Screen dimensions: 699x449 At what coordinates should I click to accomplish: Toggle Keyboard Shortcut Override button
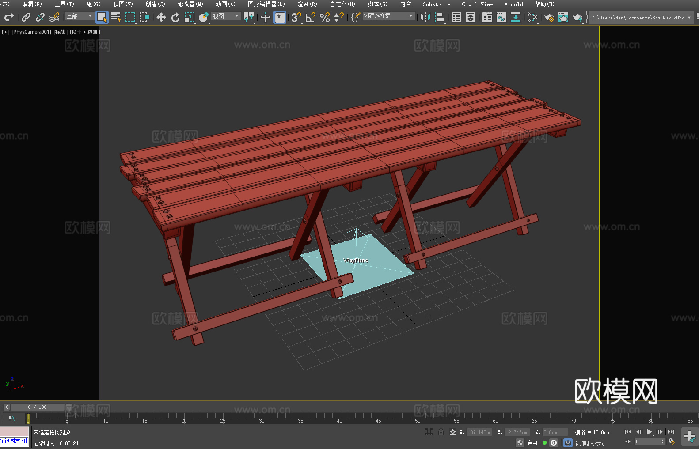click(280, 17)
